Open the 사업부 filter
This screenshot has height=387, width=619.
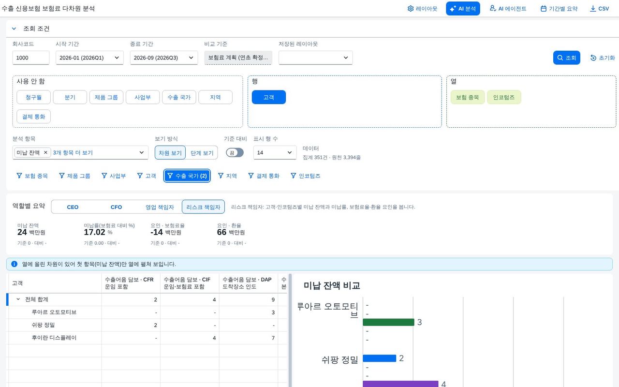(x=114, y=176)
